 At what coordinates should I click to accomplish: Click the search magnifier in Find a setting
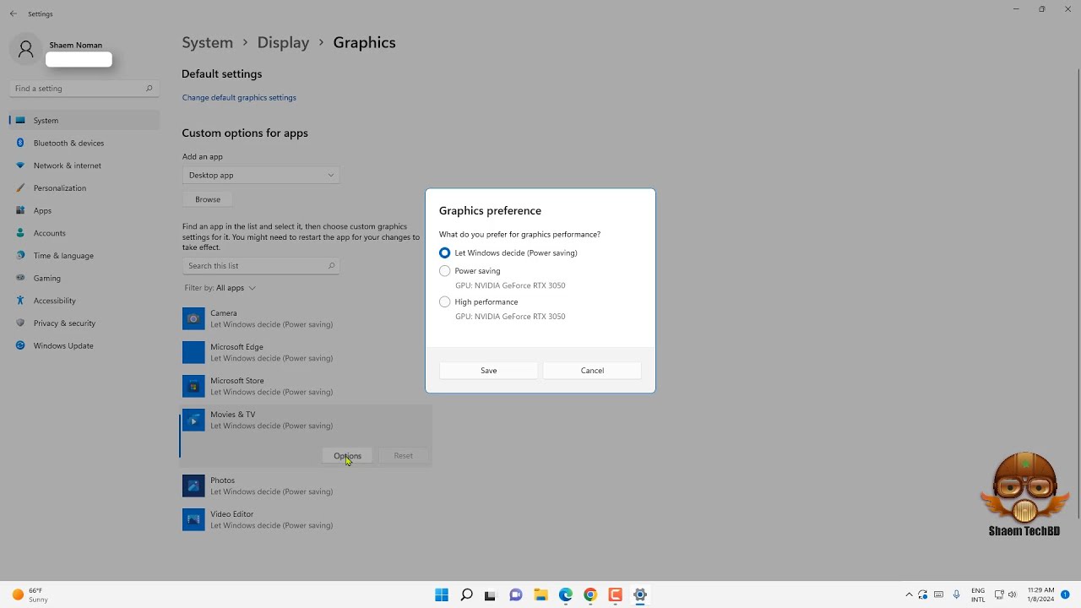pos(149,88)
